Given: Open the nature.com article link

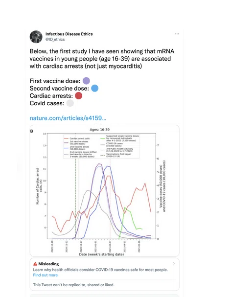Looking at the screenshot, I should [x=68, y=118].
